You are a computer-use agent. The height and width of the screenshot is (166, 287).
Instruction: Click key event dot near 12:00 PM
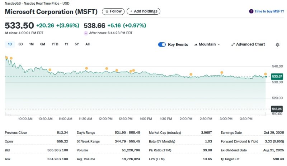click(107, 69)
